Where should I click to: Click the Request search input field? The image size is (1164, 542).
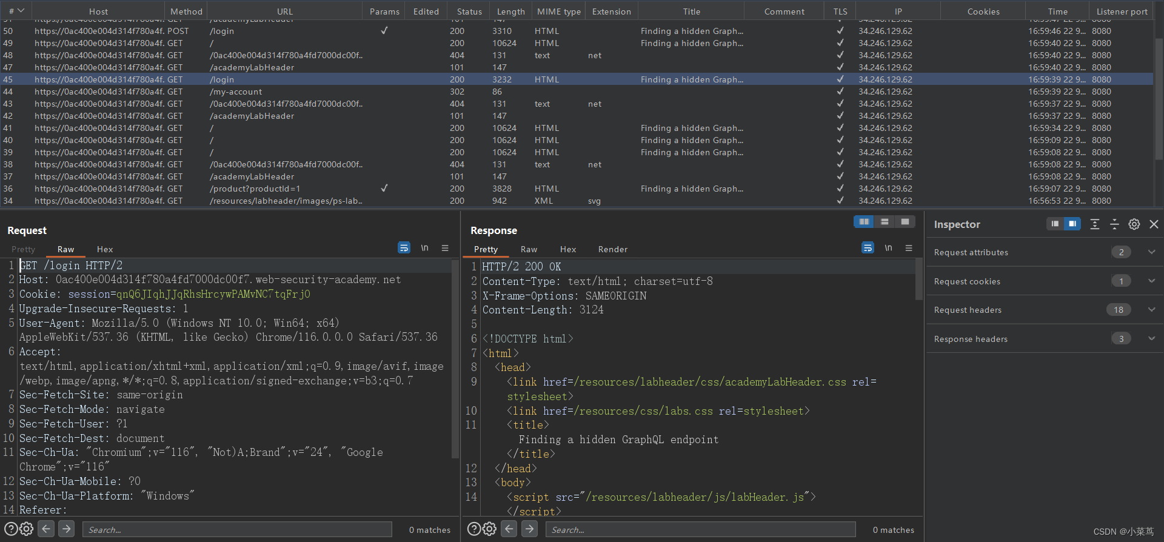point(237,529)
